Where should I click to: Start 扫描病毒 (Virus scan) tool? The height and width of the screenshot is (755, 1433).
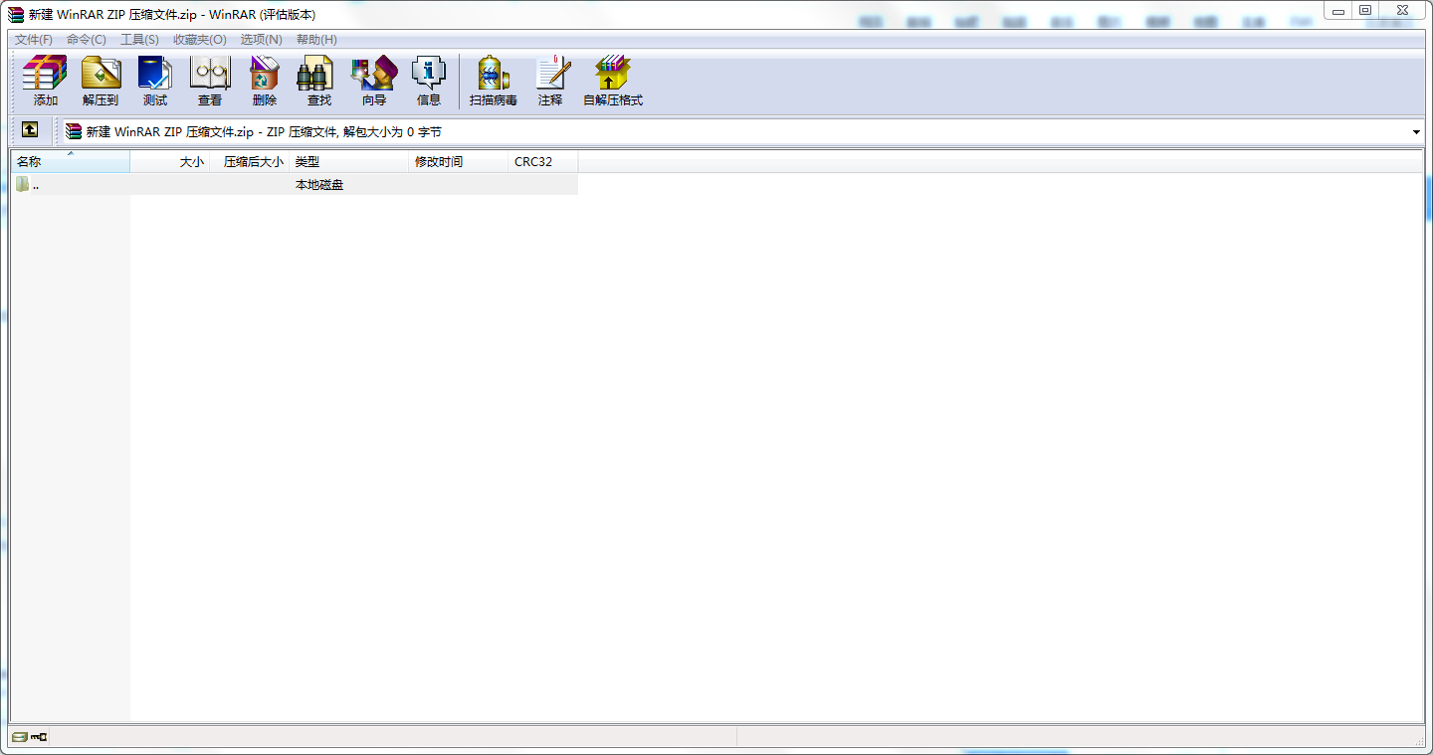point(494,81)
